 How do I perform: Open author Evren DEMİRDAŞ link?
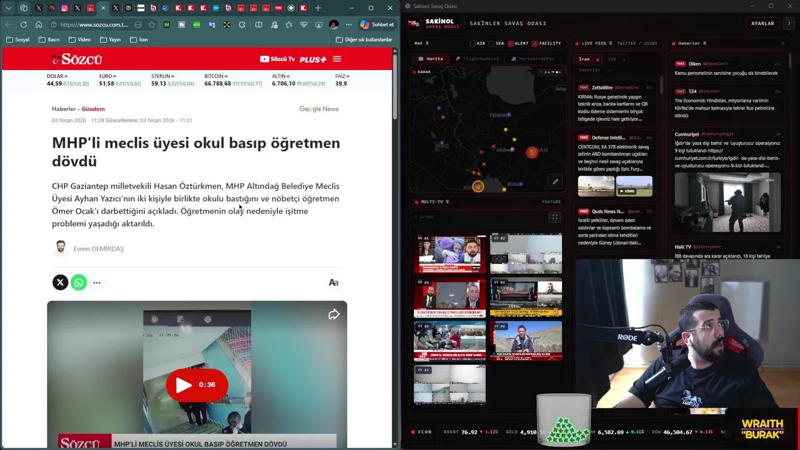click(x=98, y=249)
